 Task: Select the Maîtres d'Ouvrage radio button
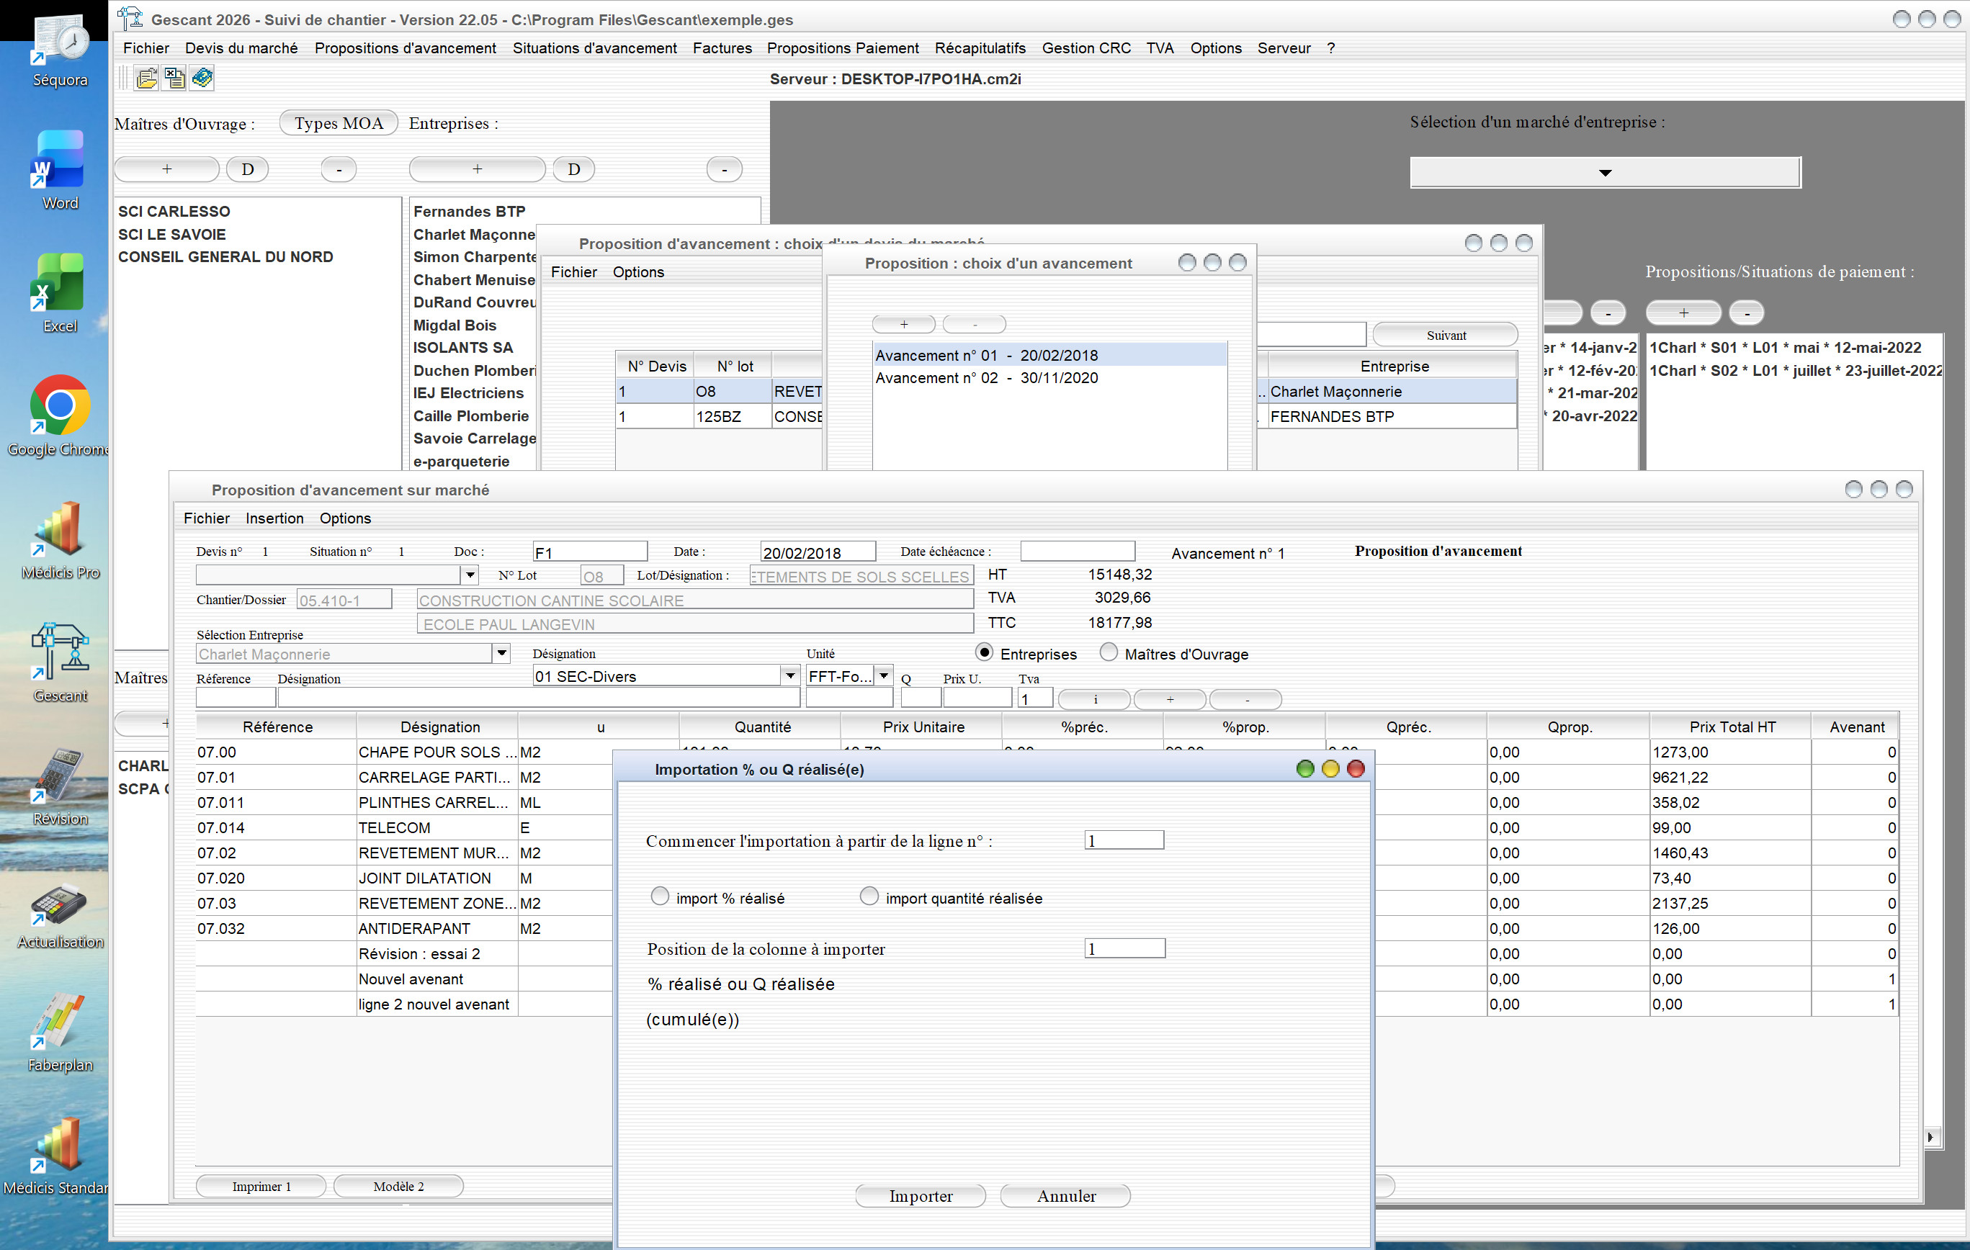pos(1109,653)
